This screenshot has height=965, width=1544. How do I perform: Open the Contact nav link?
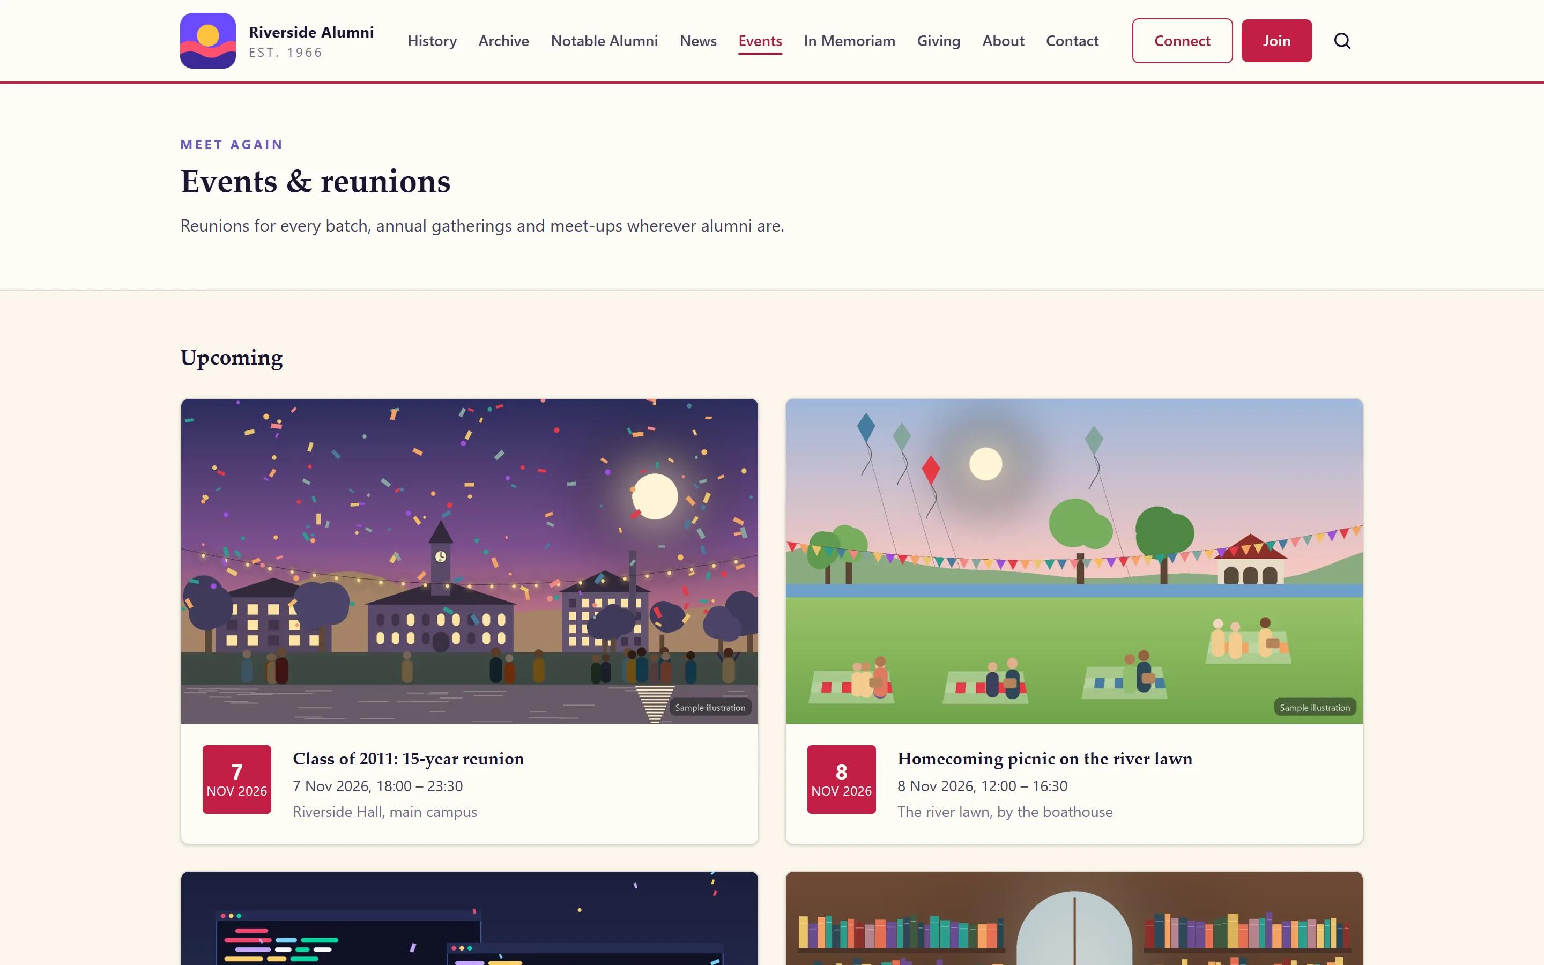point(1072,41)
